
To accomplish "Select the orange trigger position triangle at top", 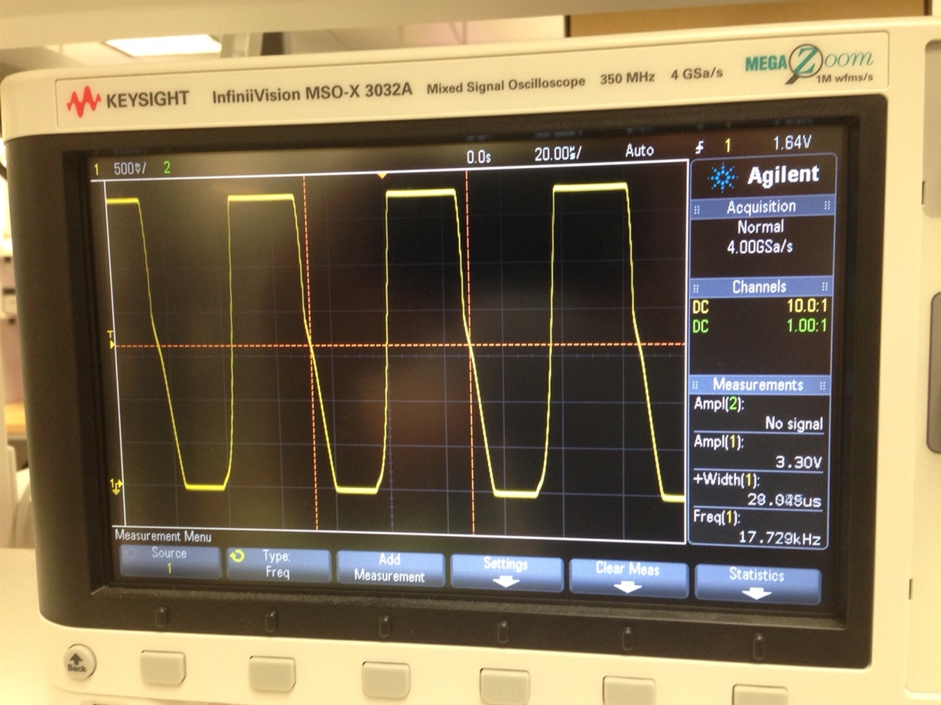I will 382,176.
